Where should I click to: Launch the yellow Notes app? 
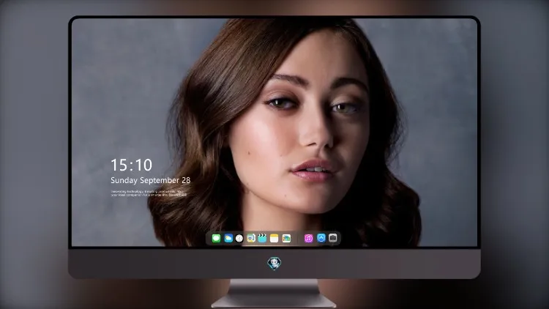[274, 238]
